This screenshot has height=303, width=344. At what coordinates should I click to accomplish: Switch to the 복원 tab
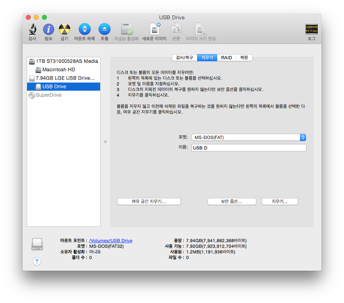pos(244,57)
